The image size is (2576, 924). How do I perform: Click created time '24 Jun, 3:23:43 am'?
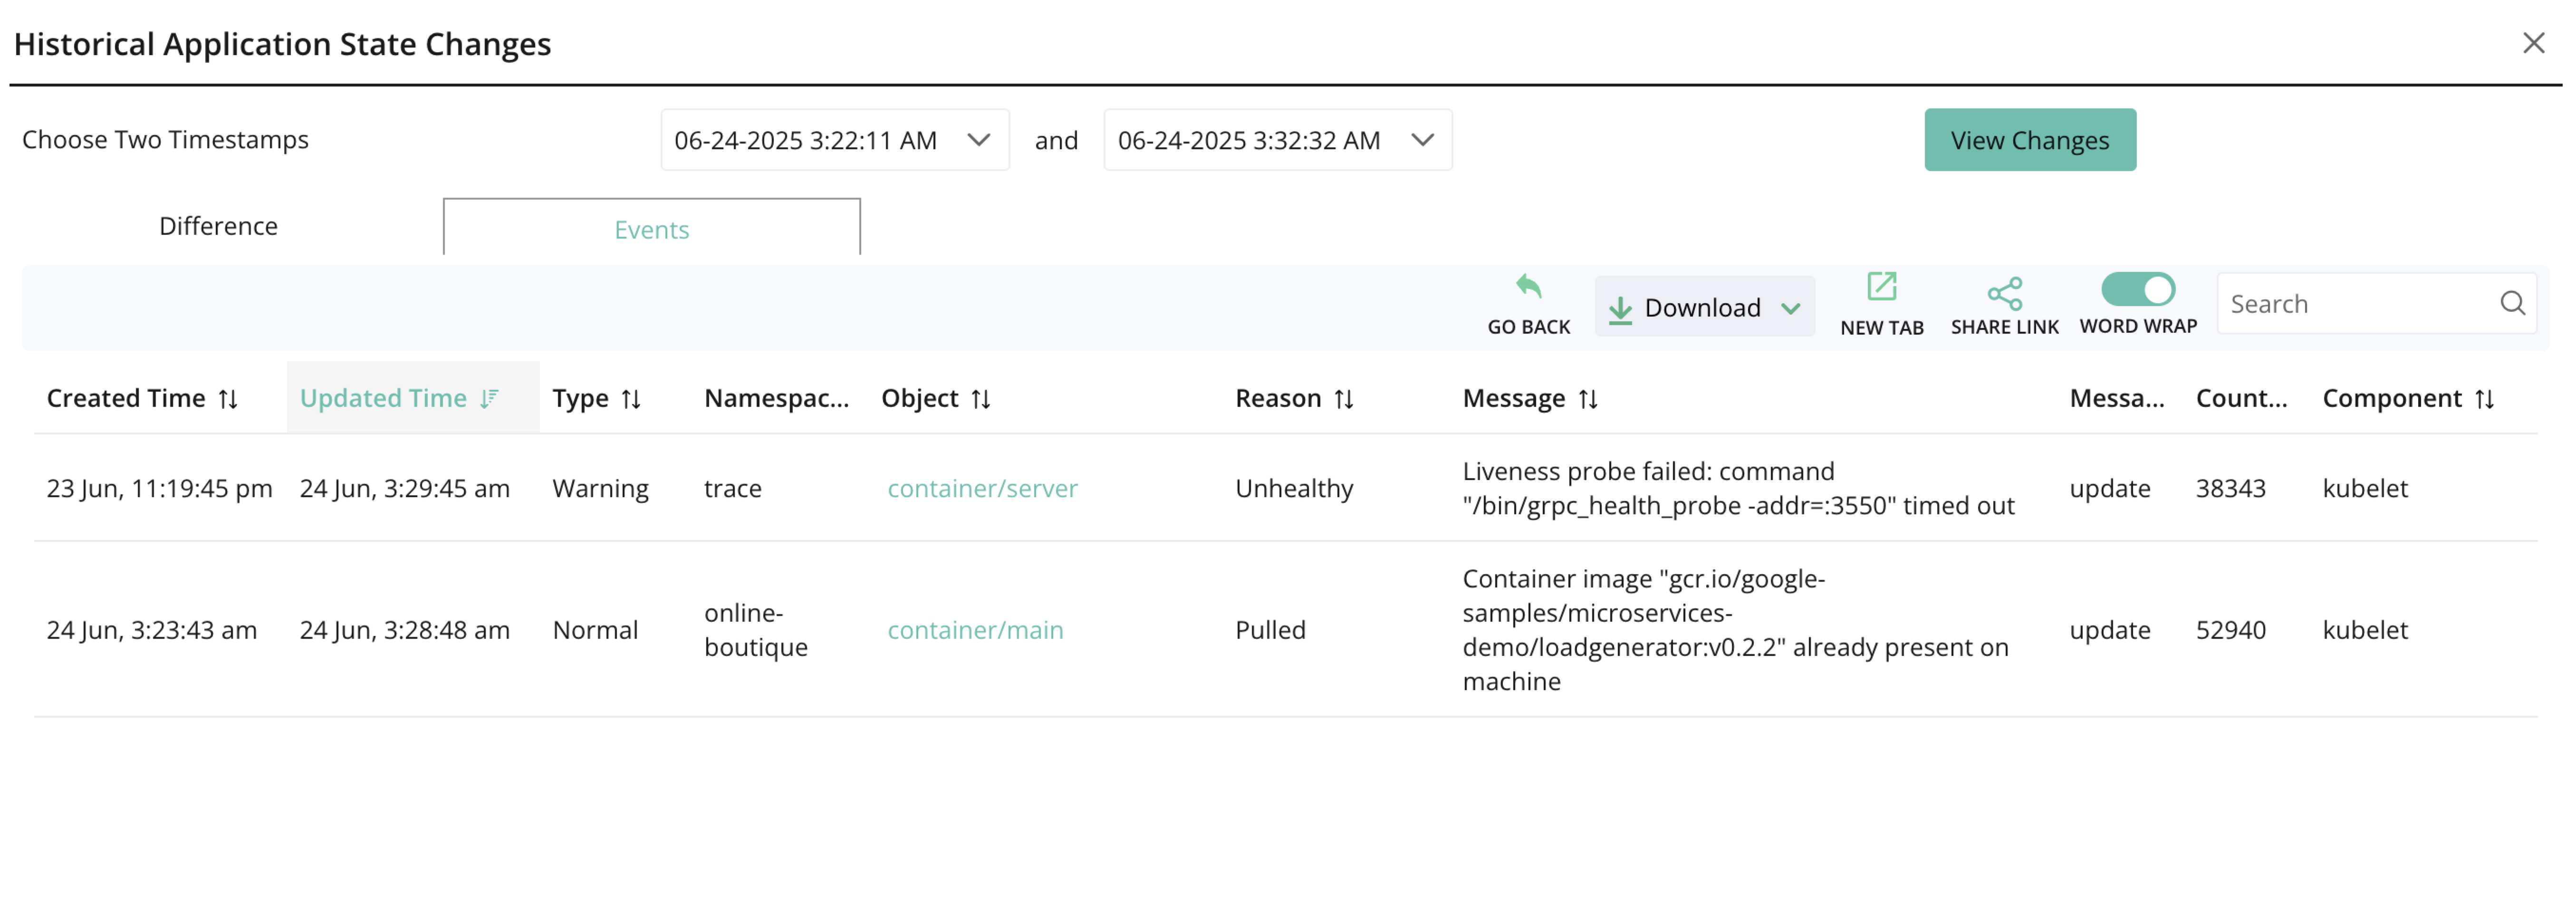pos(151,630)
